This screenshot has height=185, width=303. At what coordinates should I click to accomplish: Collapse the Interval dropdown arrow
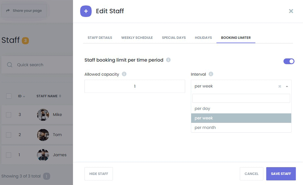(x=287, y=86)
